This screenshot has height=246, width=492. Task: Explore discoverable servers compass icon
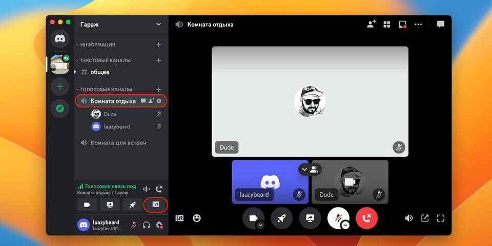(59, 109)
